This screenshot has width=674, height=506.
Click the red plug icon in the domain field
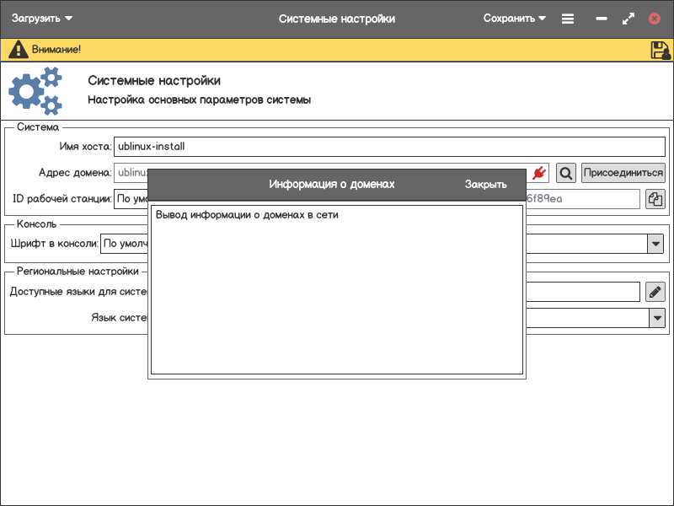click(x=540, y=173)
